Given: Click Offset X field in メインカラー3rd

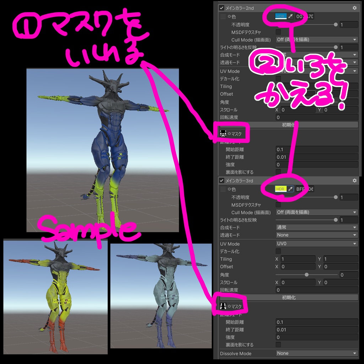Looking at the screenshot, I should point(298,267).
